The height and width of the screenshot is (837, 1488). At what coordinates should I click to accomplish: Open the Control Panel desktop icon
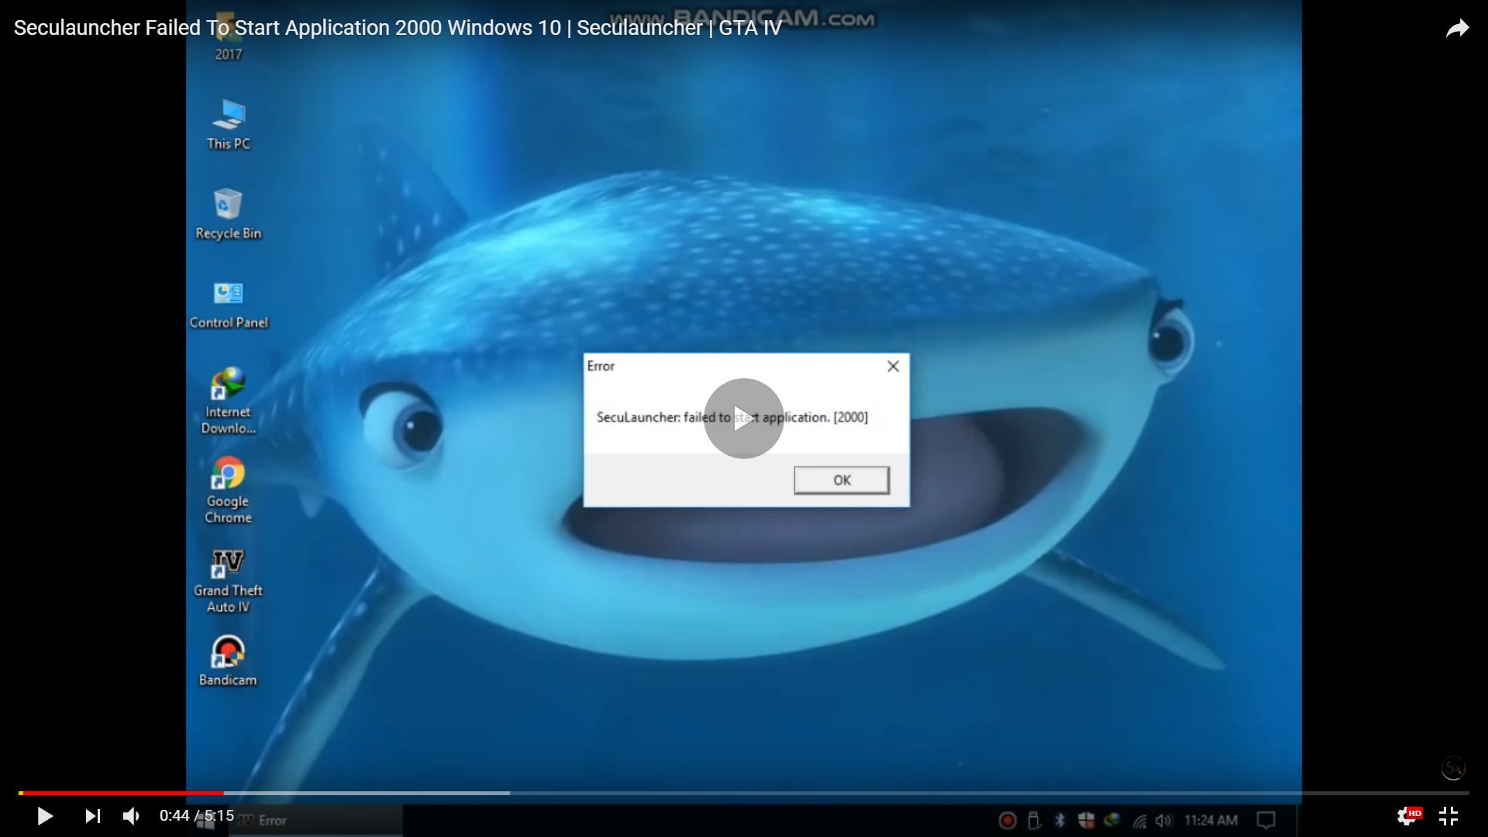[x=229, y=304]
